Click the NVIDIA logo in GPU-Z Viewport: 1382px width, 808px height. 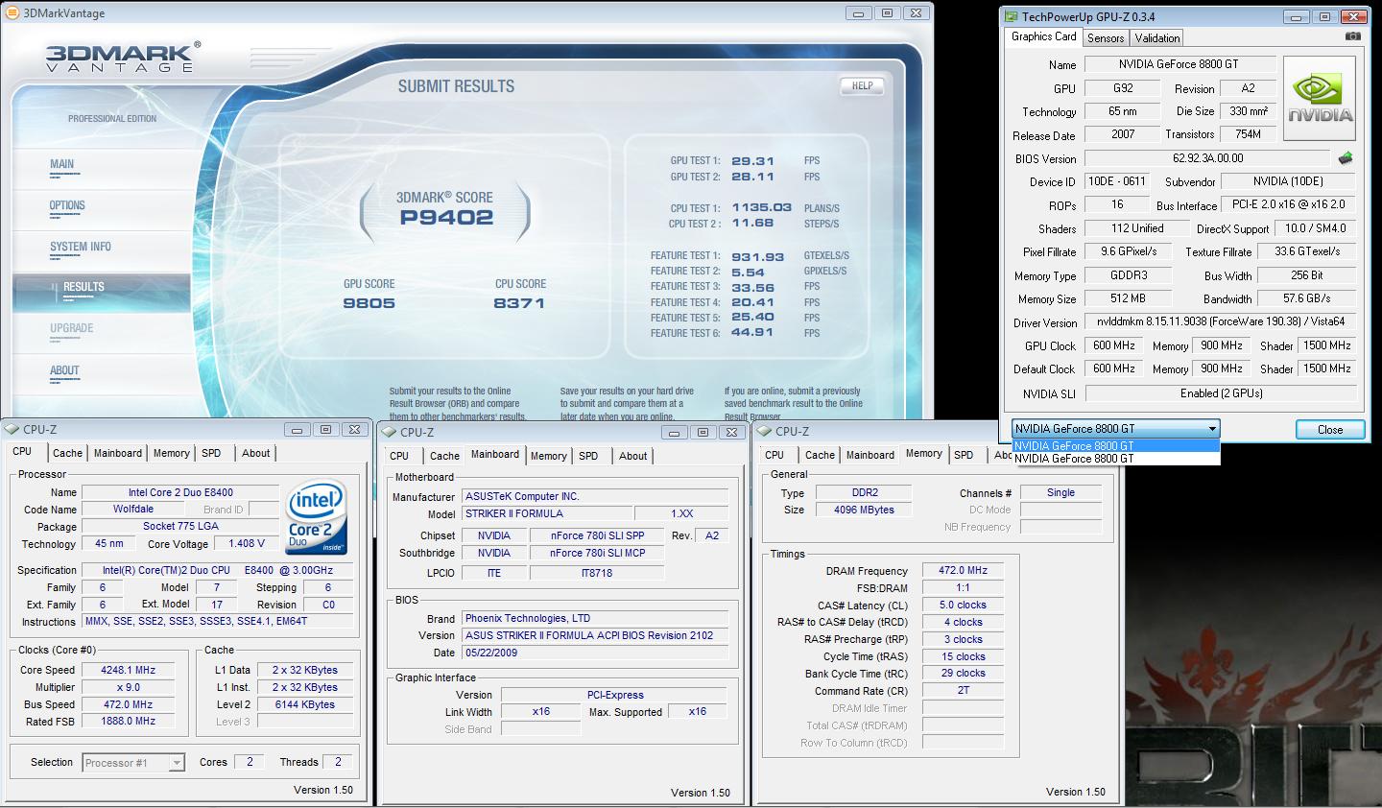(x=1320, y=99)
